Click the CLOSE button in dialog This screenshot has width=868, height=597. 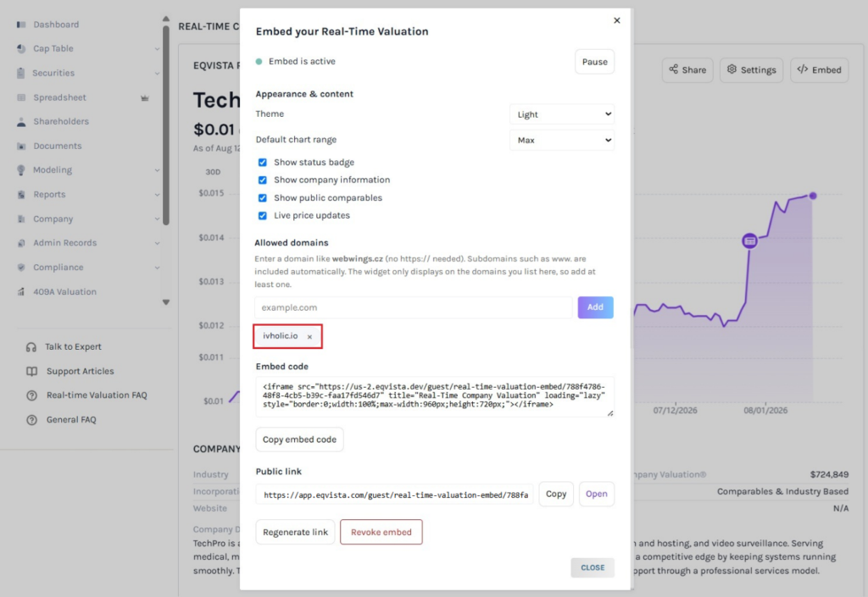pyautogui.click(x=593, y=567)
